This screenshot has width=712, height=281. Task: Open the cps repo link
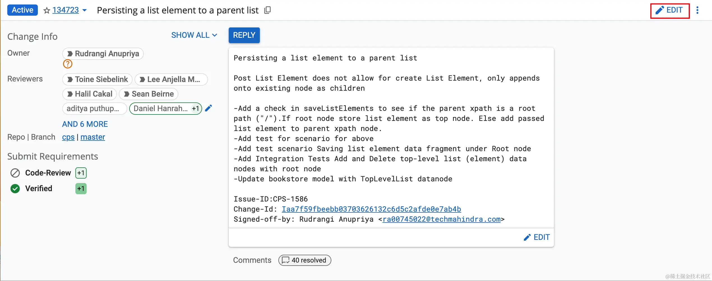[x=68, y=137]
